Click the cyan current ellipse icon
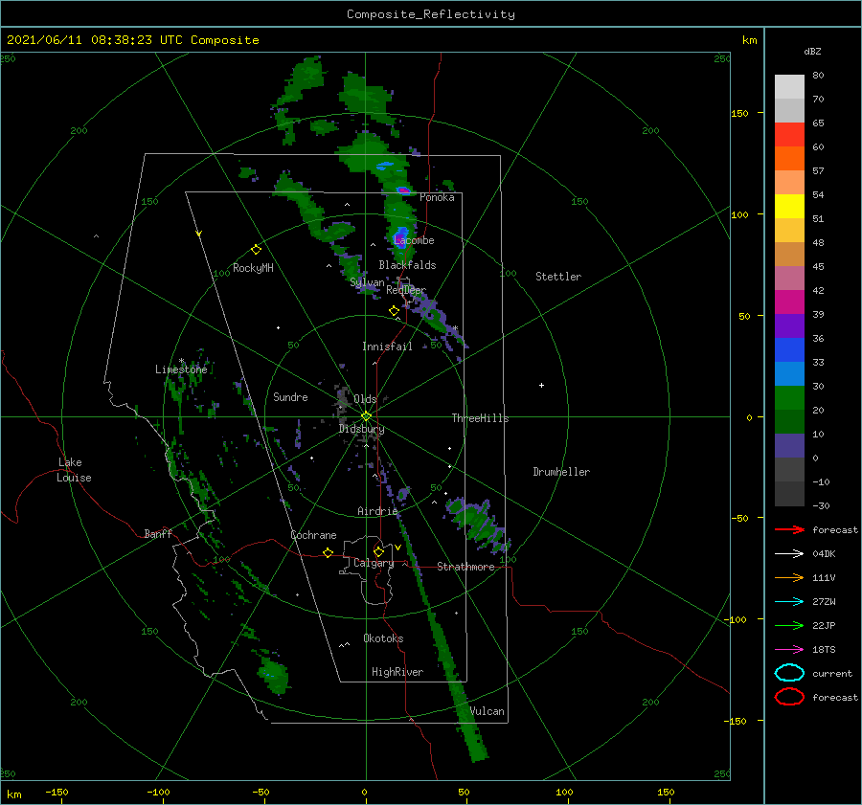862x805 pixels. (789, 673)
